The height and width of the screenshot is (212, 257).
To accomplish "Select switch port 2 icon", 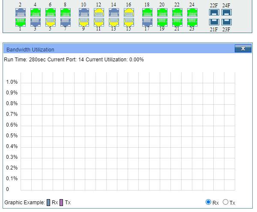I will [x=21, y=12].
